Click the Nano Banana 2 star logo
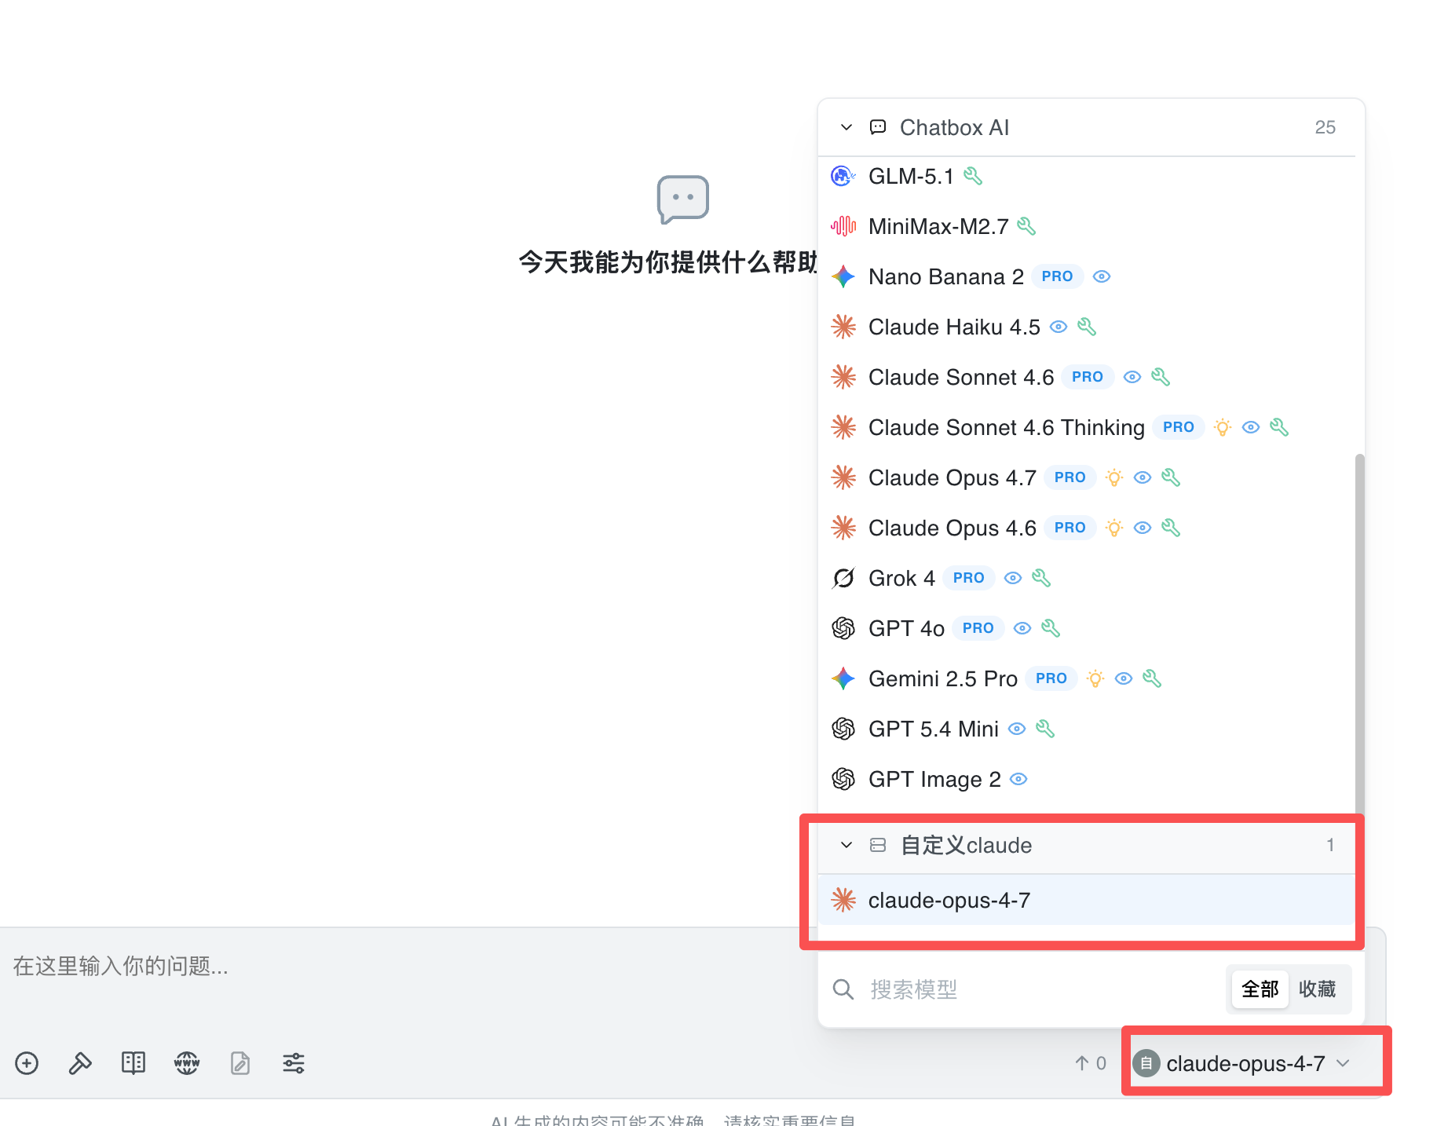This screenshot has width=1437, height=1126. [x=843, y=276]
